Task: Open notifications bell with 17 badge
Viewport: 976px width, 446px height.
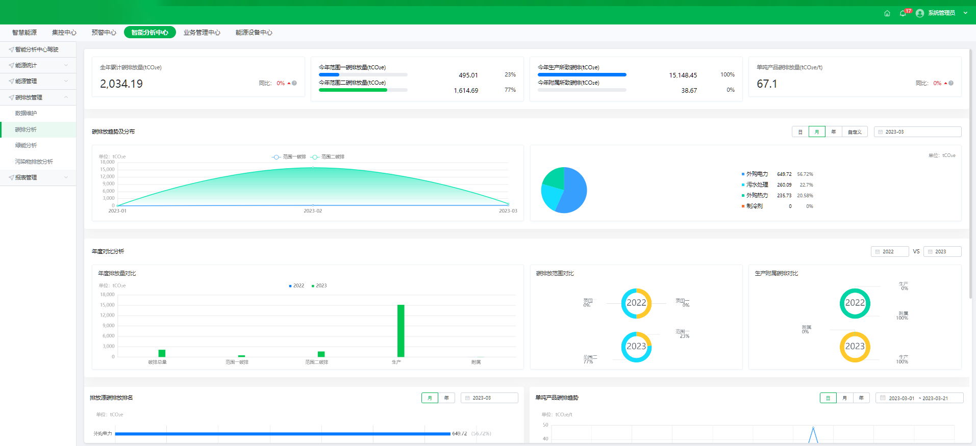Action: pyautogui.click(x=903, y=13)
